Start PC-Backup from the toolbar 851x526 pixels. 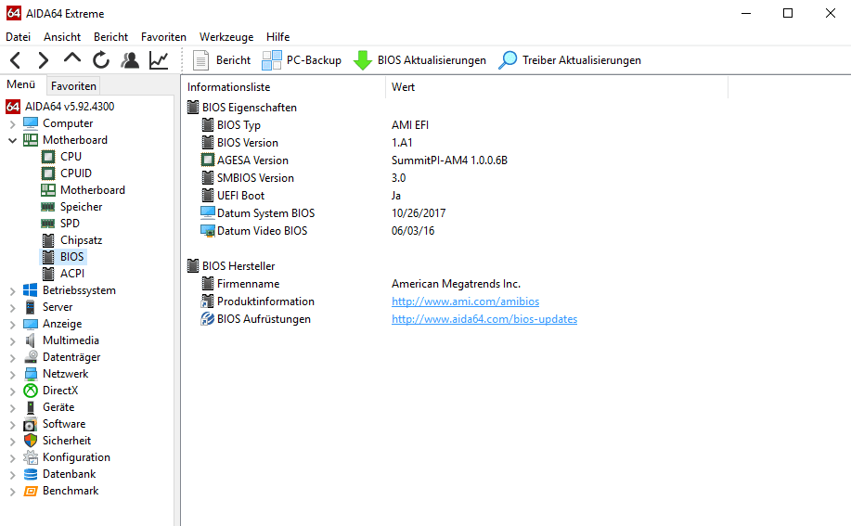[302, 60]
